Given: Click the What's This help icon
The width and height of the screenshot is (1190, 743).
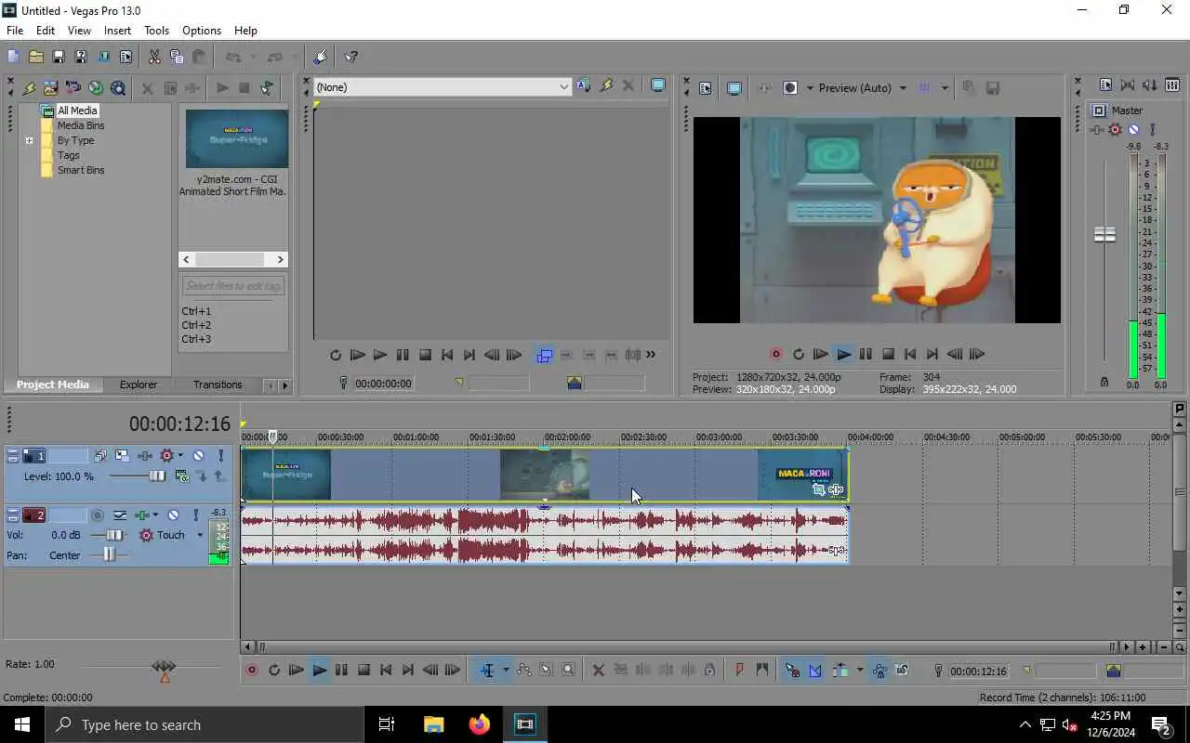Looking at the screenshot, I should pos(351,57).
